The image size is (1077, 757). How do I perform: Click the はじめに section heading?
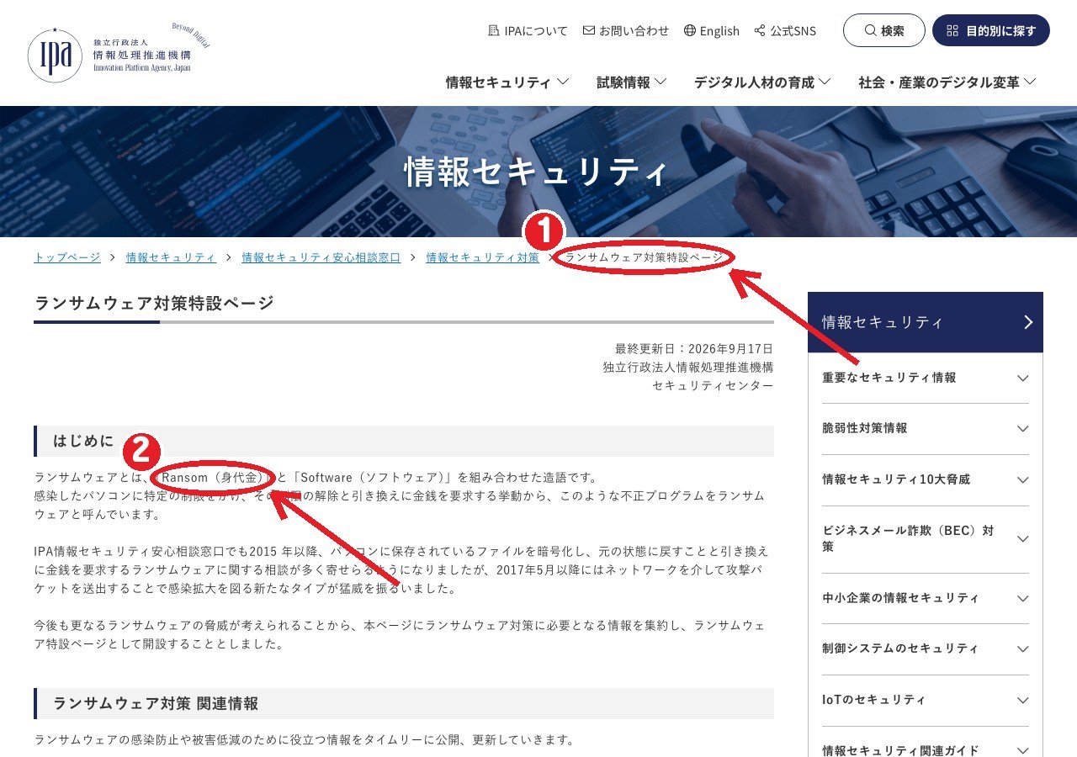[83, 441]
